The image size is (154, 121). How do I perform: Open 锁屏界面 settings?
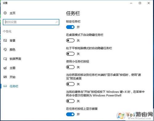pos(15,59)
